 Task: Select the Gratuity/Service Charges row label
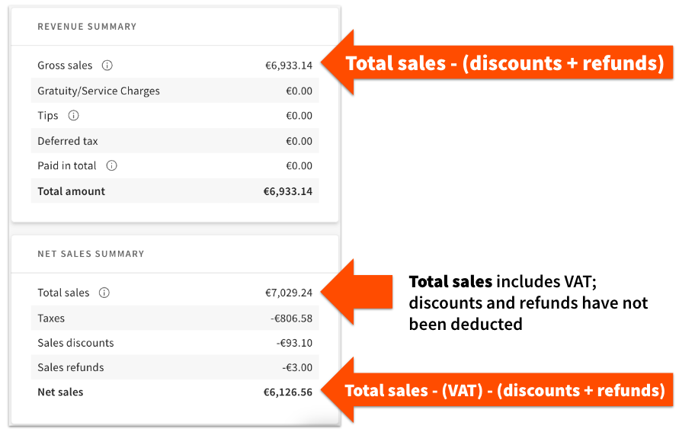(x=98, y=91)
